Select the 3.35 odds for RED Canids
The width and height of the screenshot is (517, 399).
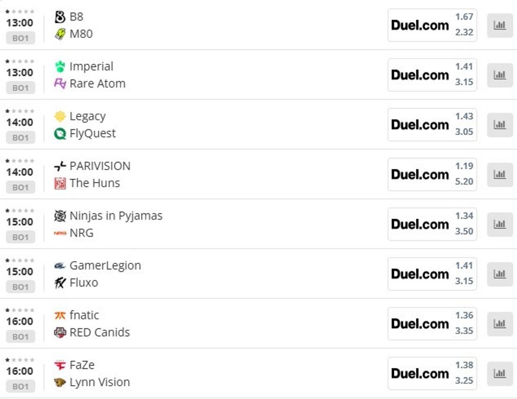[x=464, y=331]
